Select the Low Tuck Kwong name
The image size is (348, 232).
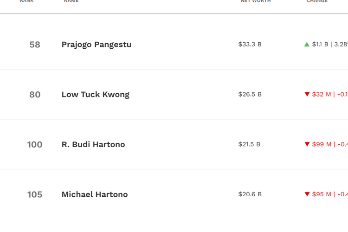[x=96, y=95]
